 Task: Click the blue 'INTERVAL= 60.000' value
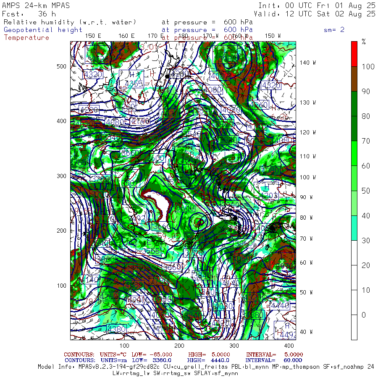tap(273, 360)
